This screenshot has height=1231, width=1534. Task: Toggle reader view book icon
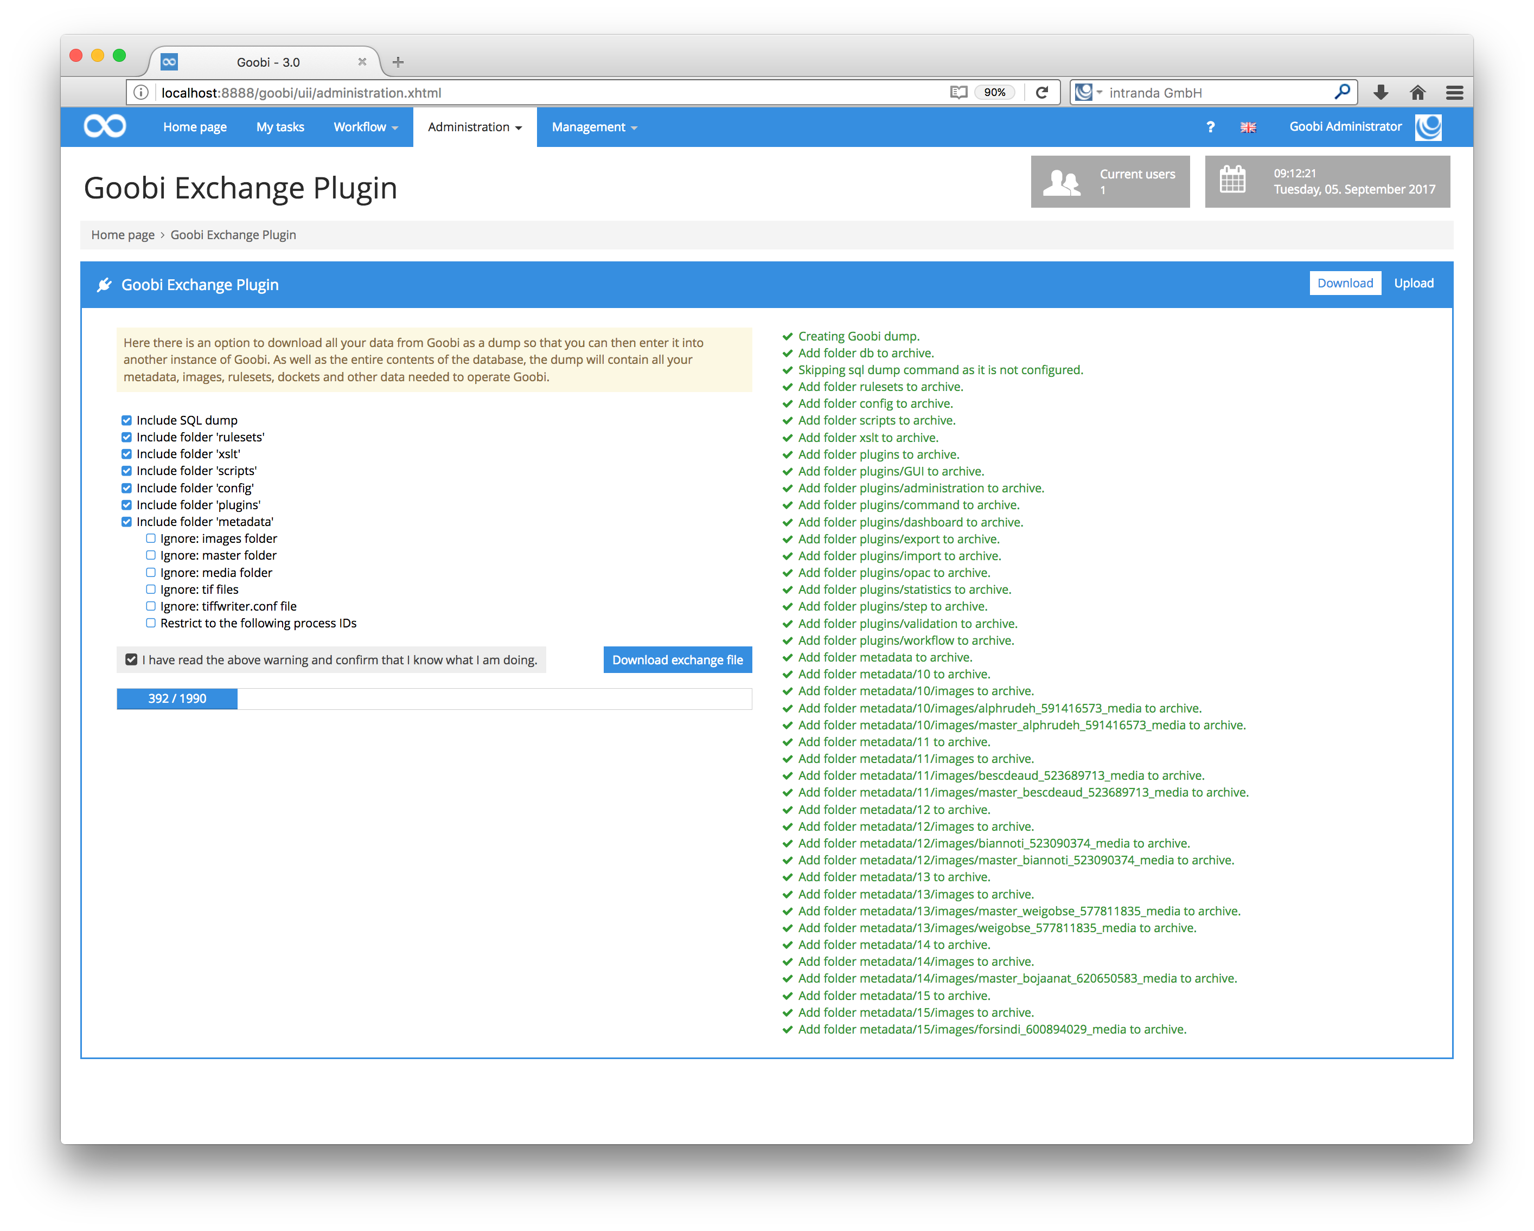pyautogui.click(x=958, y=92)
